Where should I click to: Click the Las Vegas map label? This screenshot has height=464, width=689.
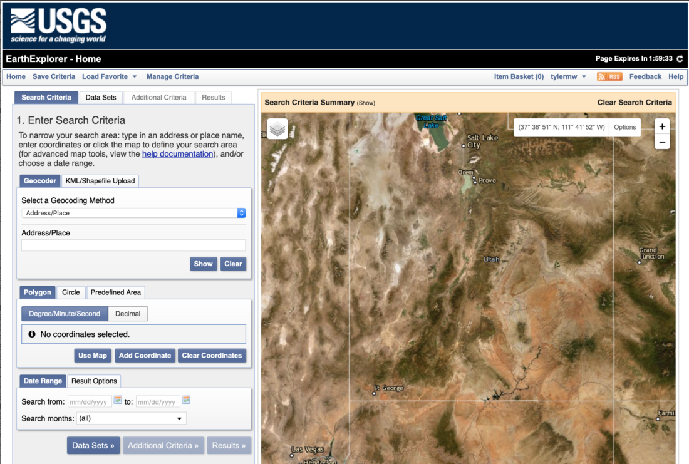point(308,450)
